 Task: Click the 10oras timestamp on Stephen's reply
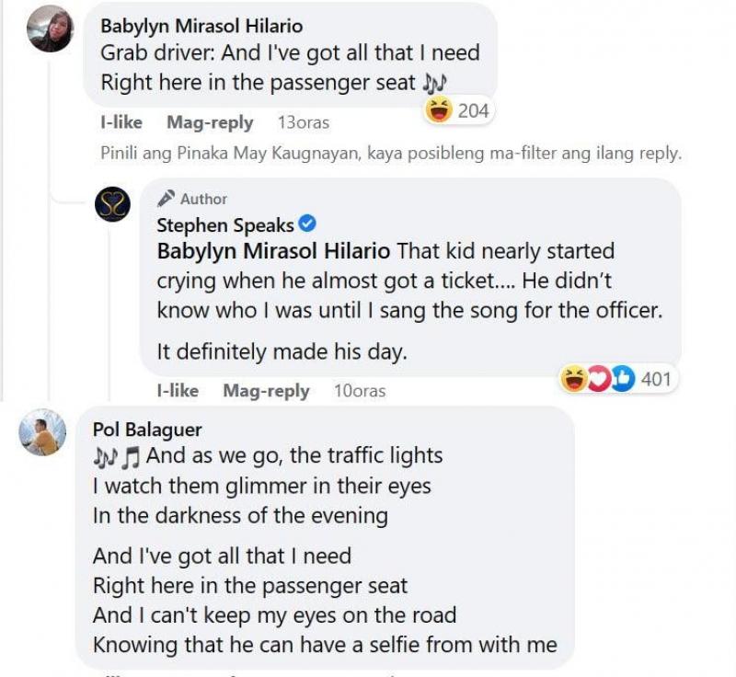pos(359,391)
